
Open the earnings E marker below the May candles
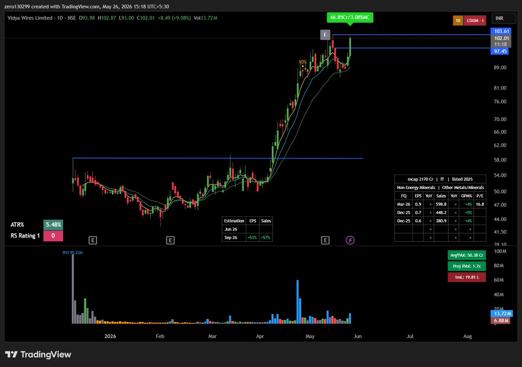point(325,240)
